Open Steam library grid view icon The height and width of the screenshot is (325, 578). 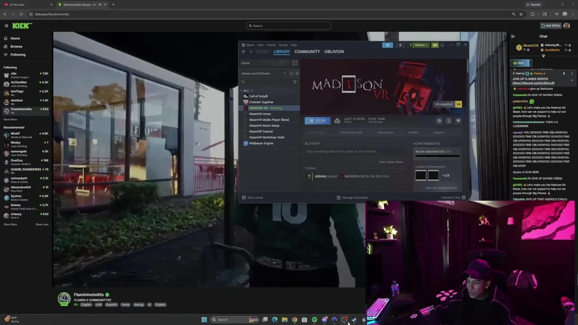pyautogui.click(x=295, y=63)
